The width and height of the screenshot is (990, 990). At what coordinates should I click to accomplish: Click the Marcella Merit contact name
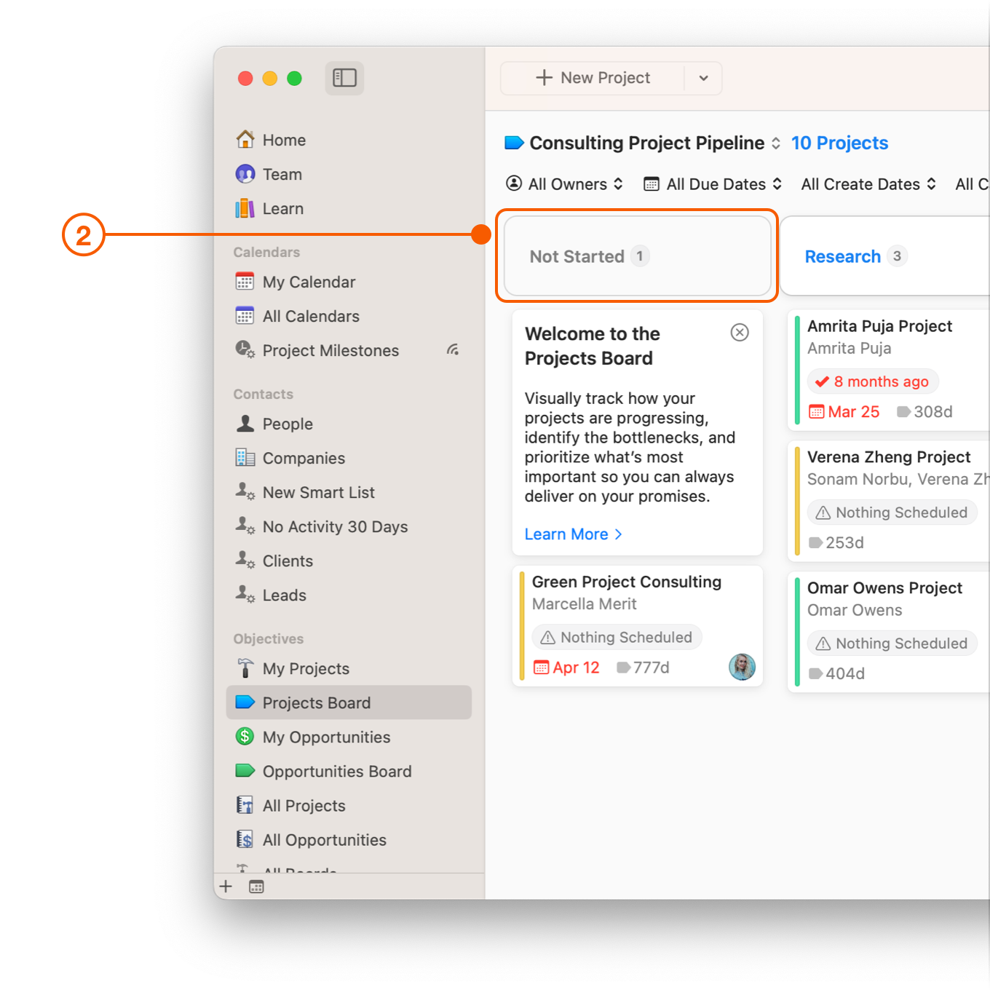584,604
